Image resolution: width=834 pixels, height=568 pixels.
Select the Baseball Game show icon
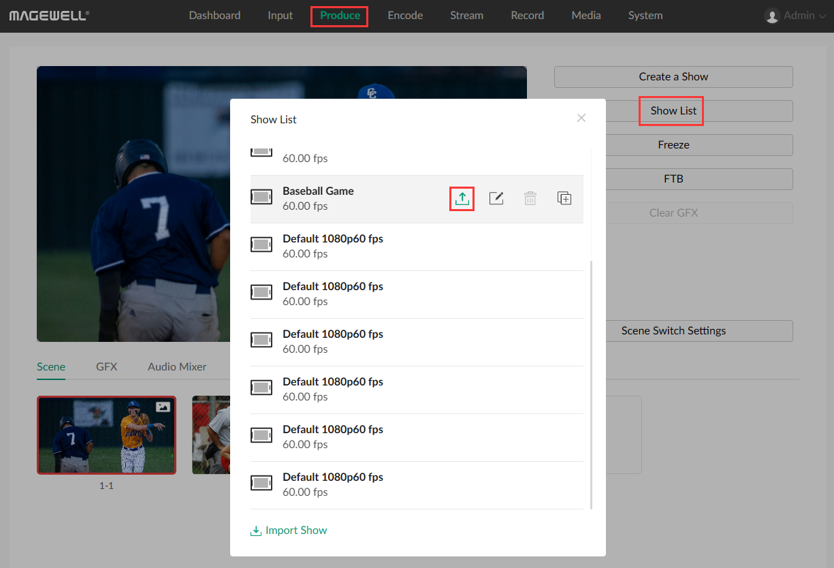pyautogui.click(x=261, y=198)
